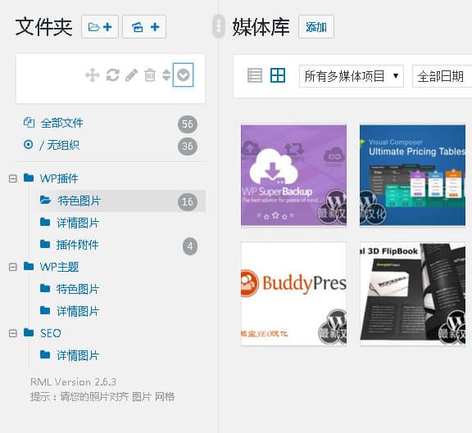Open the WP主题 folder
The image size is (472, 433).
click(59, 267)
